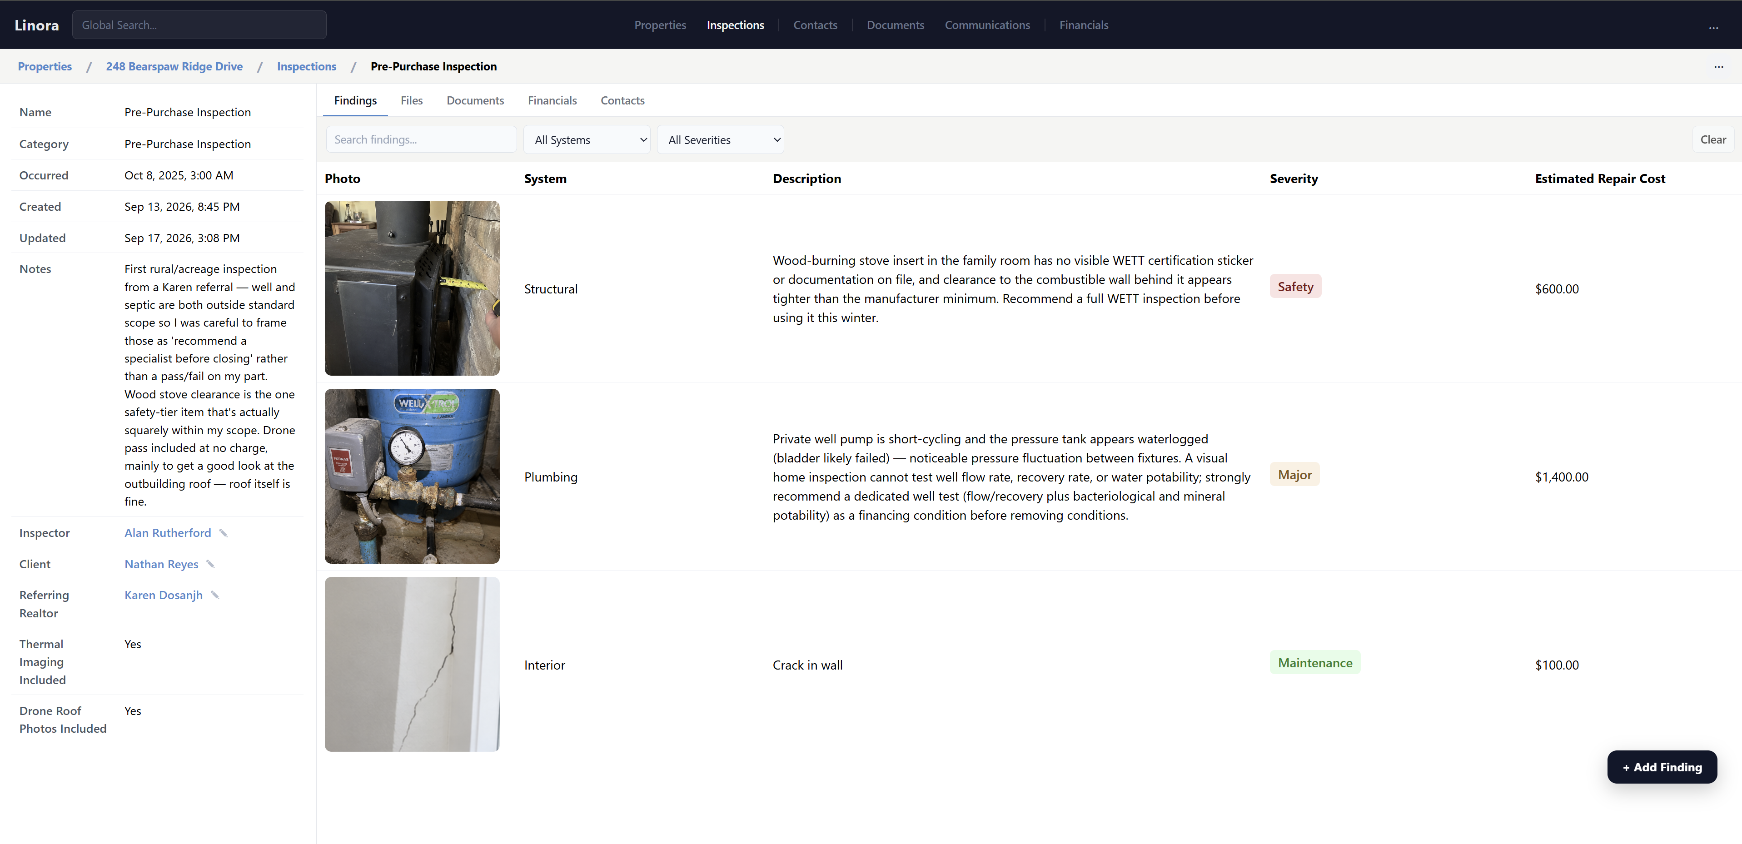1742x844 pixels.
Task: Open Inspections breadcrumb link
Action: [x=306, y=66]
